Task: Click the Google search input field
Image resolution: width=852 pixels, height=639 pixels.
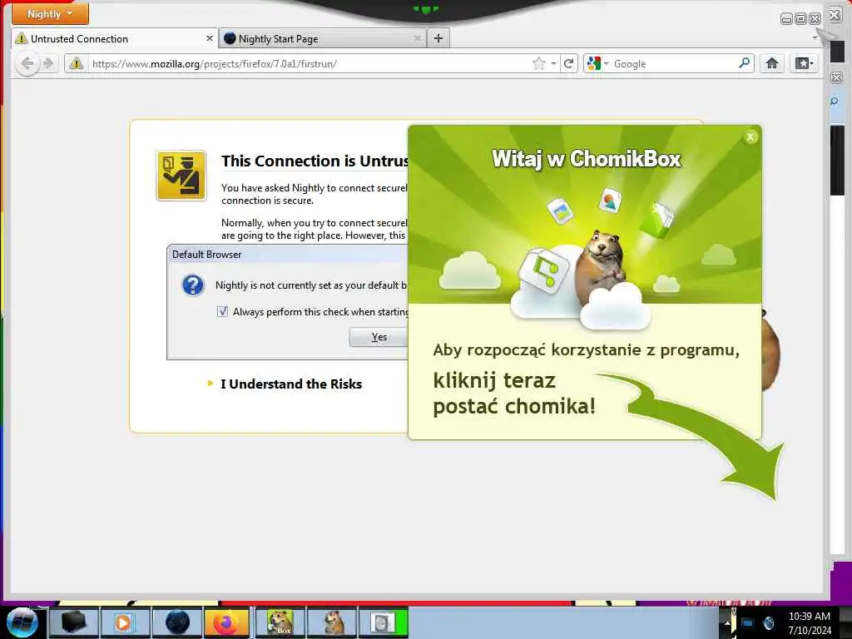Action: [x=674, y=63]
